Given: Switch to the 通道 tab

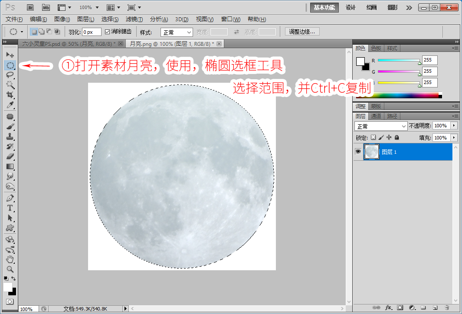Looking at the screenshot, I should pos(376,116).
